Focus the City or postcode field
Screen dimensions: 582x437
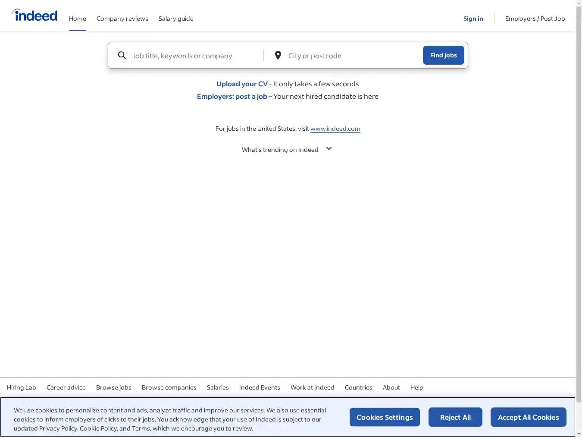351,56
